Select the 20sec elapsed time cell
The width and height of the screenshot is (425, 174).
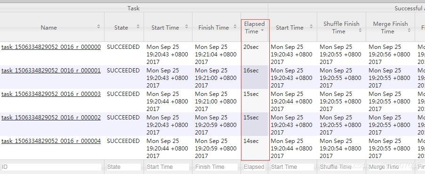pos(255,54)
